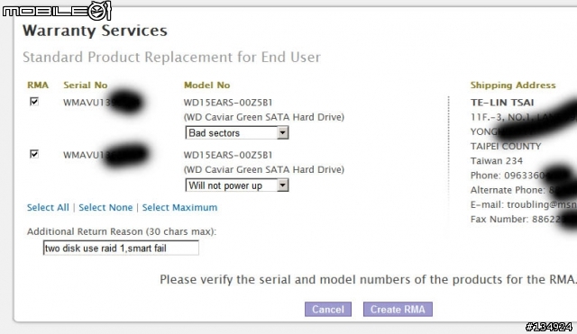Click the Cancel button
The image size is (577, 334).
pos(328,309)
